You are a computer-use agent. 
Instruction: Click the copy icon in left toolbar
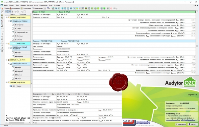click(x=2, y=37)
